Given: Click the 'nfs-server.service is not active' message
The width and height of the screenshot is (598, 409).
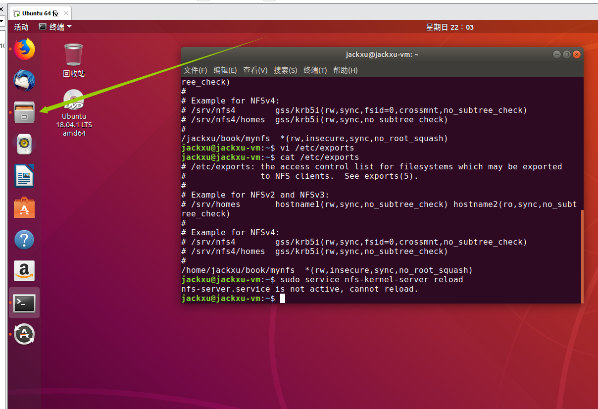Looking at the screenshot, I should tap(300, 289).
